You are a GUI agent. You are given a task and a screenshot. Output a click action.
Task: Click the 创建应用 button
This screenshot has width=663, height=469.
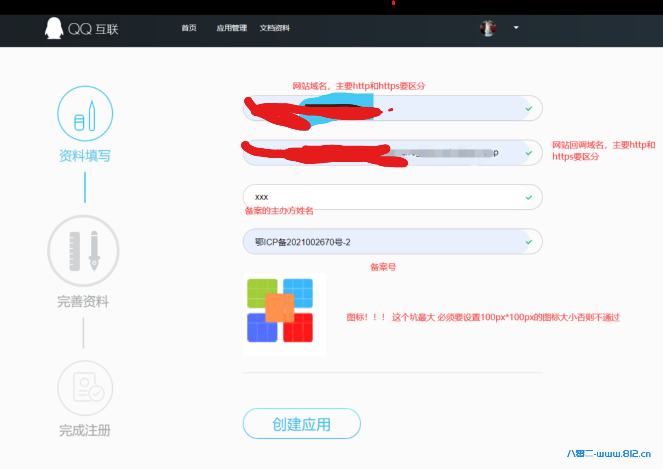[301, 423]
